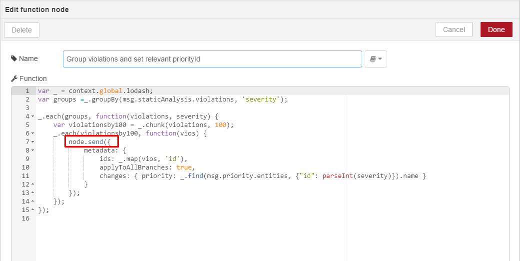
Task: Click the tag icon beside Name
Action: pos(14,58)
